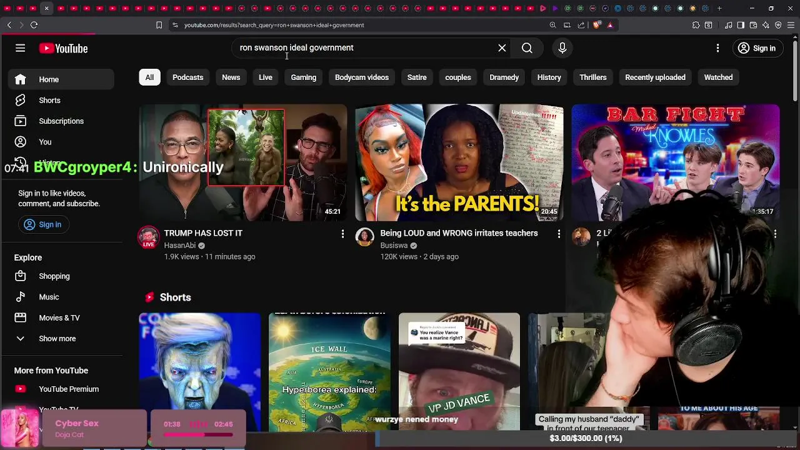
Task: Open the page zoom control icon
Action: coord(552,25)
